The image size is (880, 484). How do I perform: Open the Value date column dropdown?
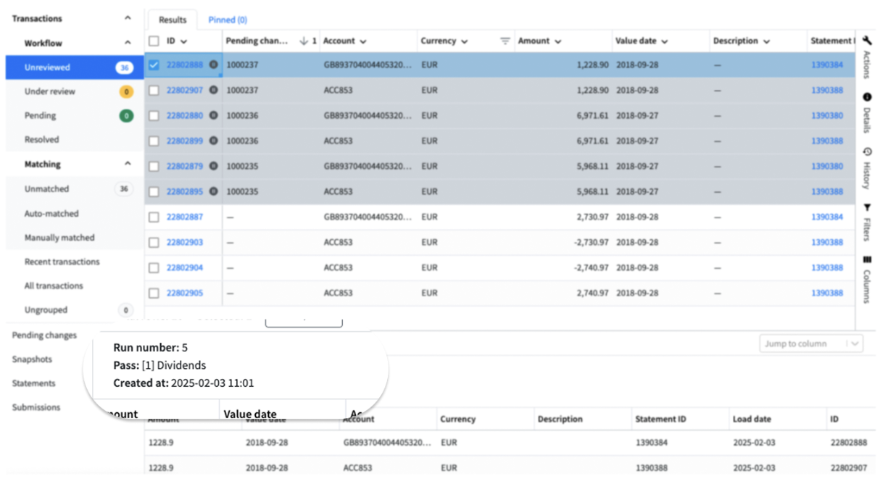tap(664, 41)
